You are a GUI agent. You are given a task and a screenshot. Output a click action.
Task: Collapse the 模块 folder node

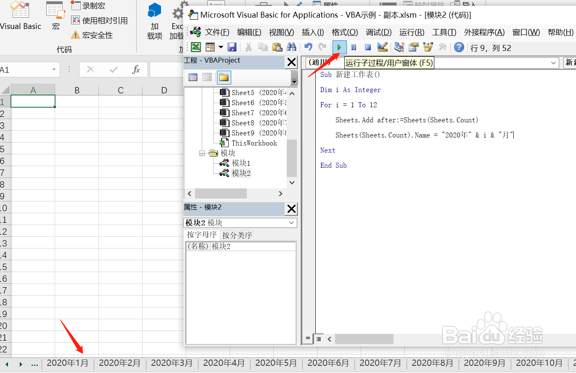coord(202,153)
